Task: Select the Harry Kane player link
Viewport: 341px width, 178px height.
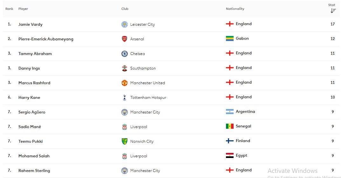Action: (x=29, y=98)
